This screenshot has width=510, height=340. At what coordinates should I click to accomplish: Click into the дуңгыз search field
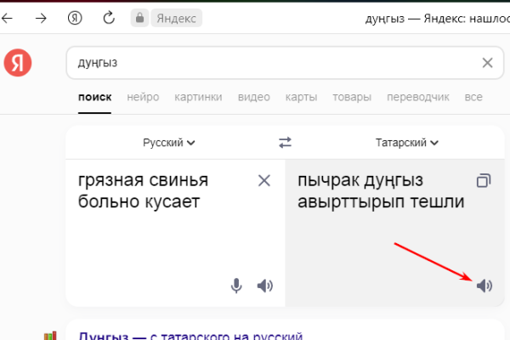[272, 62]
